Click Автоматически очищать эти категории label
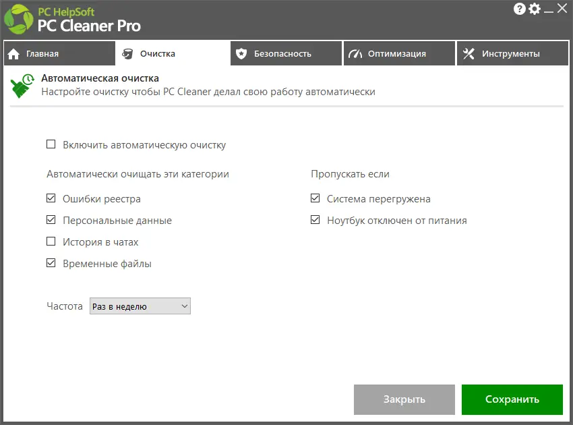The width and height of the screenshot is (573, 425). point(138,174)
